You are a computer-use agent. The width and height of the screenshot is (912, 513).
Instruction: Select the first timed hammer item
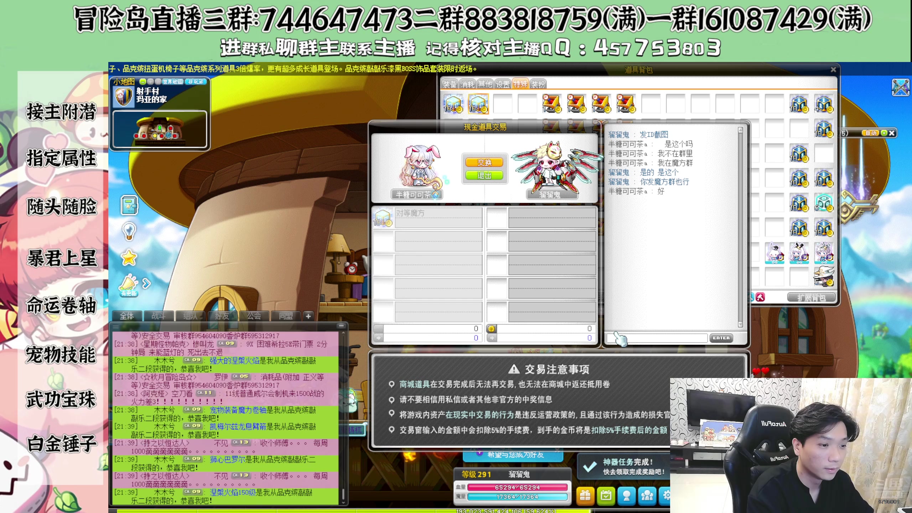[x=552, y=104]
